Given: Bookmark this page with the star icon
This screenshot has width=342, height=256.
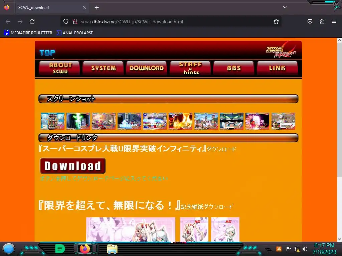Looking at the screenshot, I should point(276,22).
